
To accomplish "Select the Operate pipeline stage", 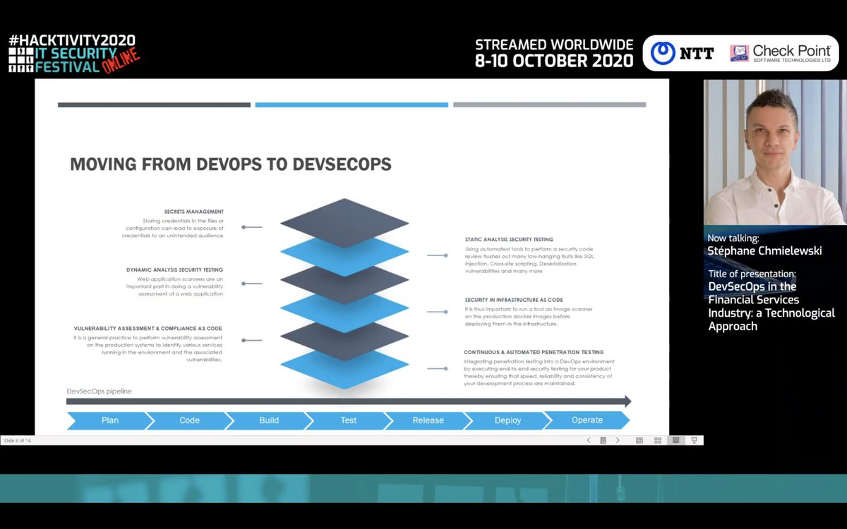I will 587,420.
